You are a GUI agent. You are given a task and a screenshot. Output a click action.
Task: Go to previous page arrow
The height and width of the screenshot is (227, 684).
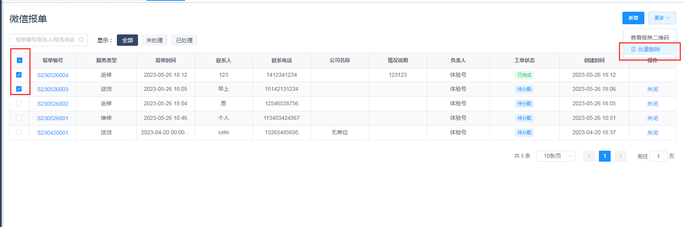(589, 156)
